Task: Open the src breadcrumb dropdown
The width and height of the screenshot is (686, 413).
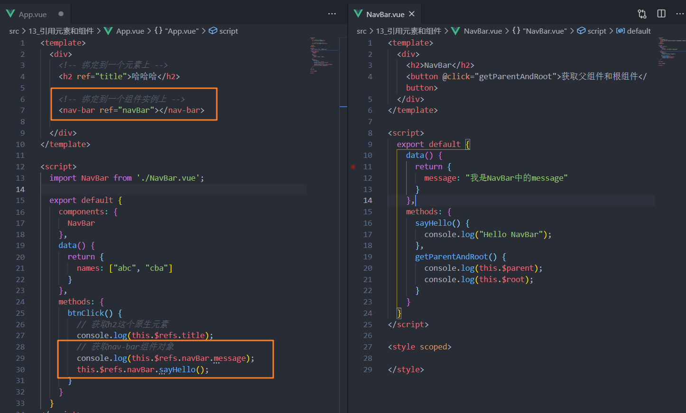Action: click(14, 31)
